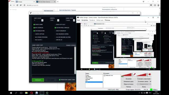
Task: Open taskbar volume control
Action: pos(144,93)
